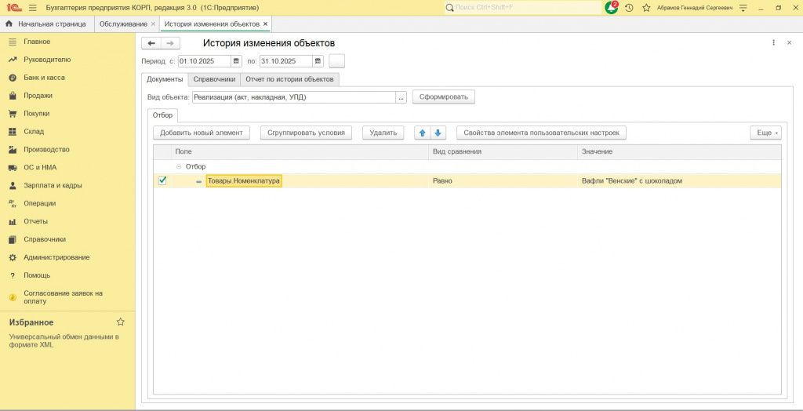Screen dimensions: 803x411
Task: Switch to the Обслуживание tab
Action: click(x=123, y=24)
